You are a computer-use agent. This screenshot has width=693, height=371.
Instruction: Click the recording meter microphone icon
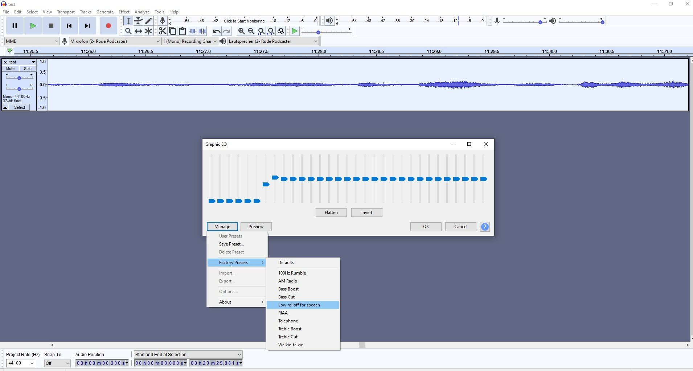pyautogui.click(x=163, y=21)
